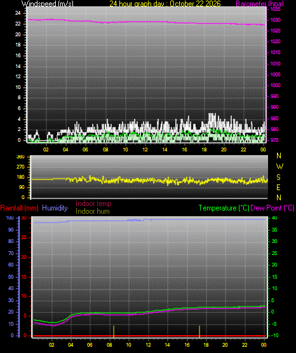
Task: Click the 70 value on blue humidity axis
Action: click(11, 254)
